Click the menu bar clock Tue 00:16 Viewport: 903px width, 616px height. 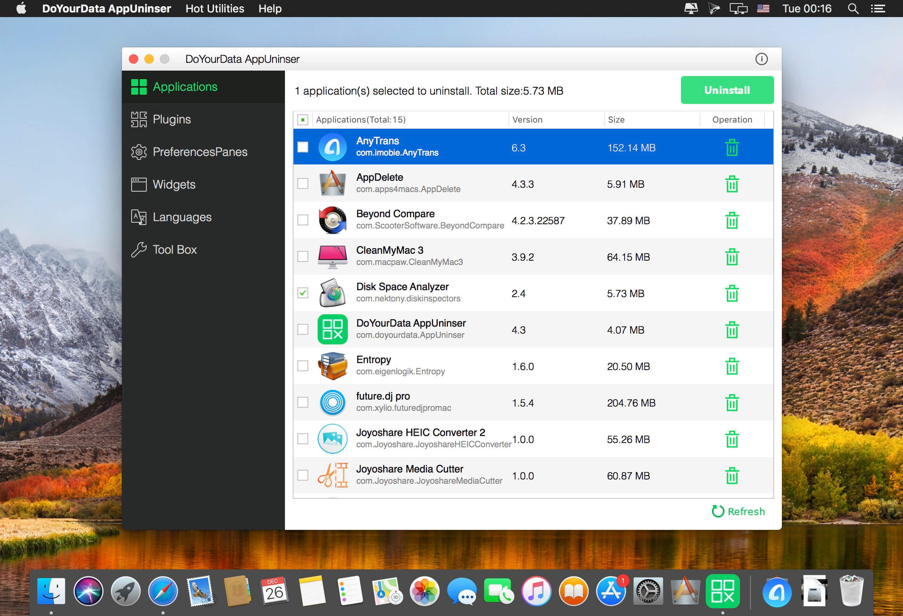pyautogui.click(x=807, y=9)
